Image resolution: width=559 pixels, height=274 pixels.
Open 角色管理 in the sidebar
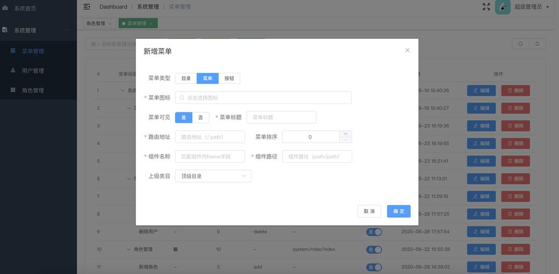[x=38, y=90]
